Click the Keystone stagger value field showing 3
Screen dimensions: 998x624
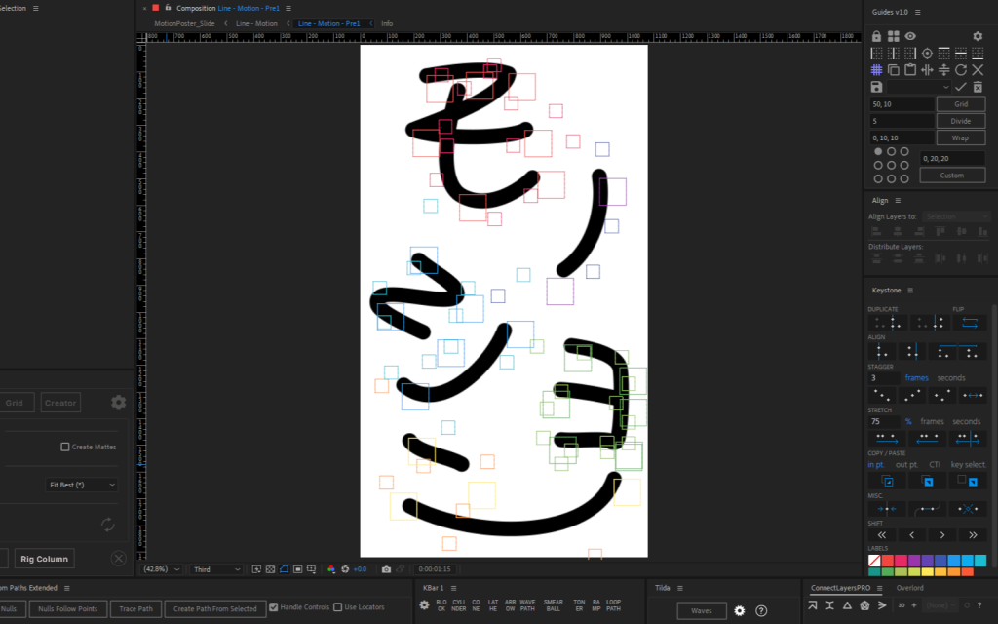pos(883,378)
